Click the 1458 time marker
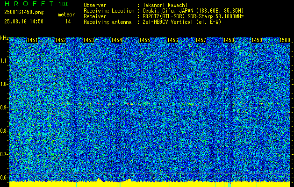 (x=229, y=40)
